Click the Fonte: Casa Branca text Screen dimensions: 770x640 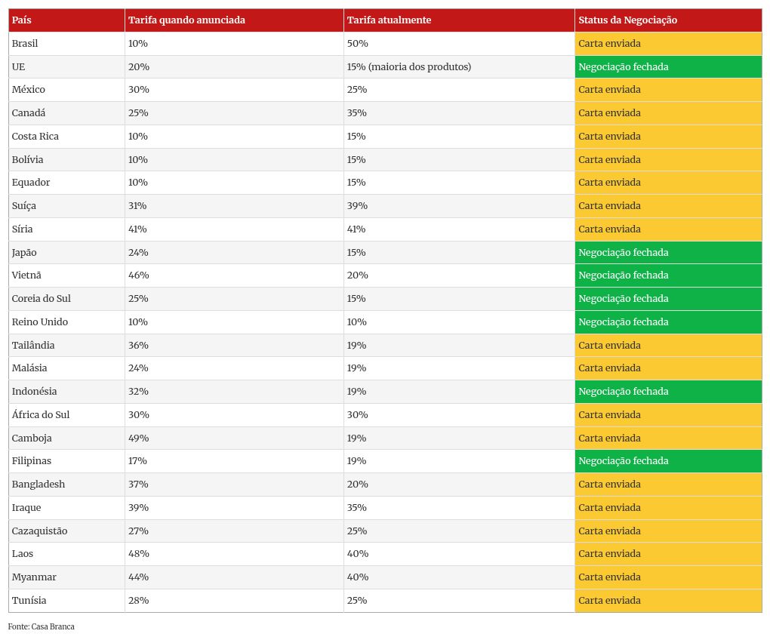click(x=42, y=627)
